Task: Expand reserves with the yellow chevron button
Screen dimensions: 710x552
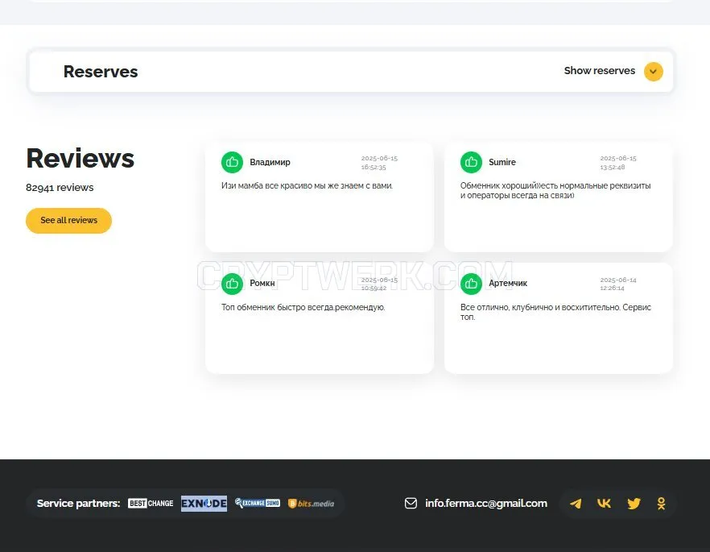Action: pyautogui.click(x=654, y=71)
